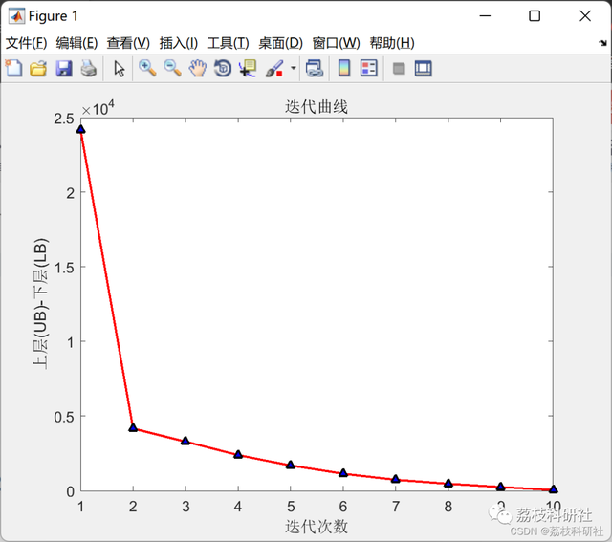Screen dimensions: 612x542
Task: Click the data marker at iteration 2
Action: 133,427
